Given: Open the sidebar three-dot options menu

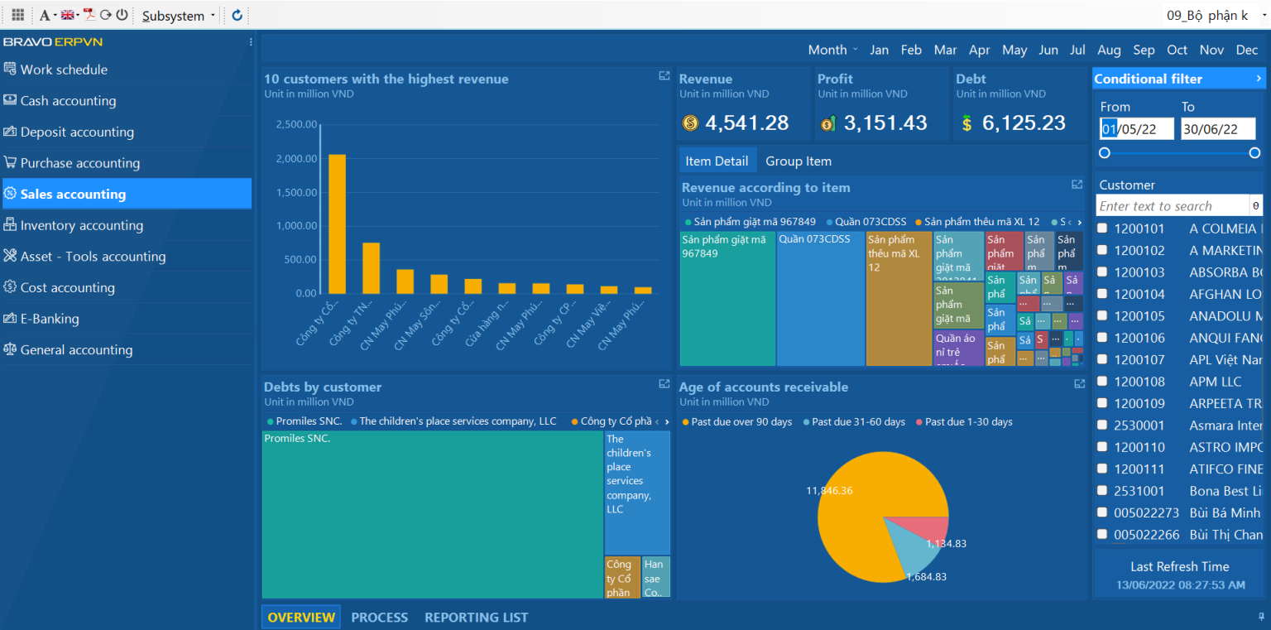Looking at the screenshot, I should coord(251,42).
